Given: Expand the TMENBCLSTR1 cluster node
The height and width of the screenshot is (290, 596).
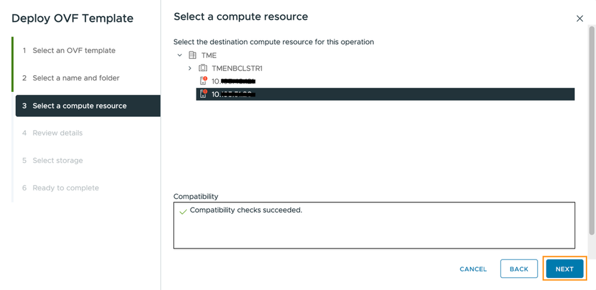Looking at the screenshot, I should 190,69.
